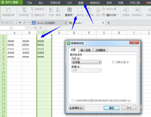Click the Save disk icon
The width and height of the screenshot is (151, 117).
coord(7,23)
